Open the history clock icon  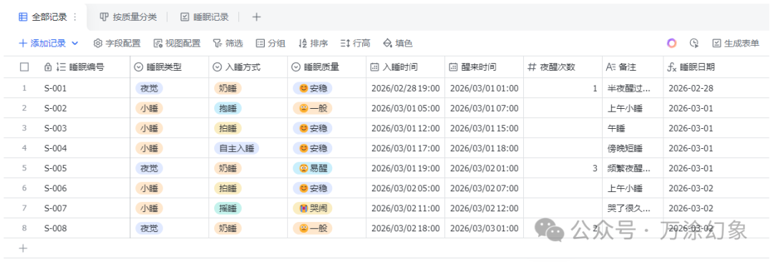click(x=694, y=44)
